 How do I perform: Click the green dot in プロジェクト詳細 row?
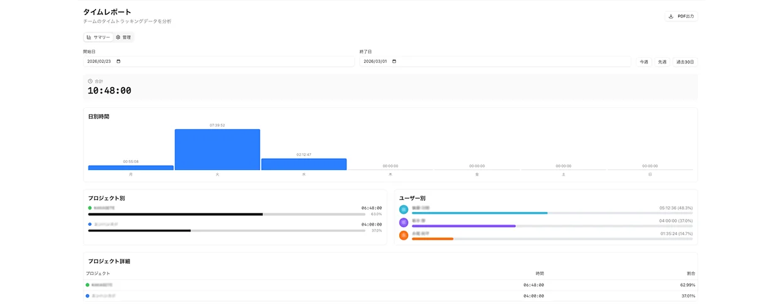pyautogui.click(x=88, y=285)
